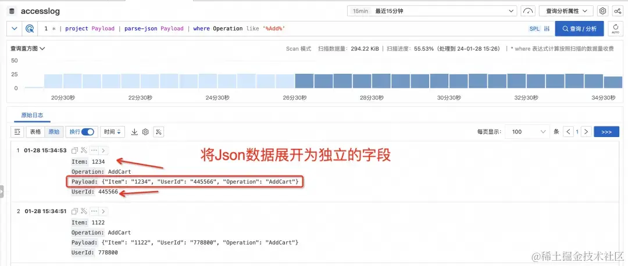Click the last histogram bar near 34分30秒
Viewport: 628px width, 266px height.
pyautogui.click(x=613, y=82)
